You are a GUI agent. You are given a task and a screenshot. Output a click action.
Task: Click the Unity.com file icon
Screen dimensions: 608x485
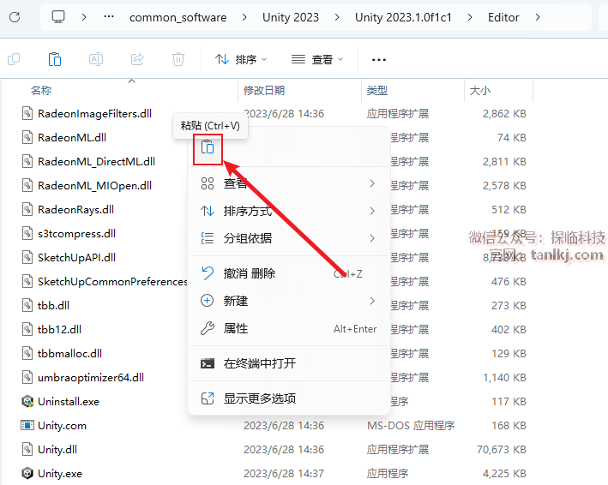pos(27,425)
